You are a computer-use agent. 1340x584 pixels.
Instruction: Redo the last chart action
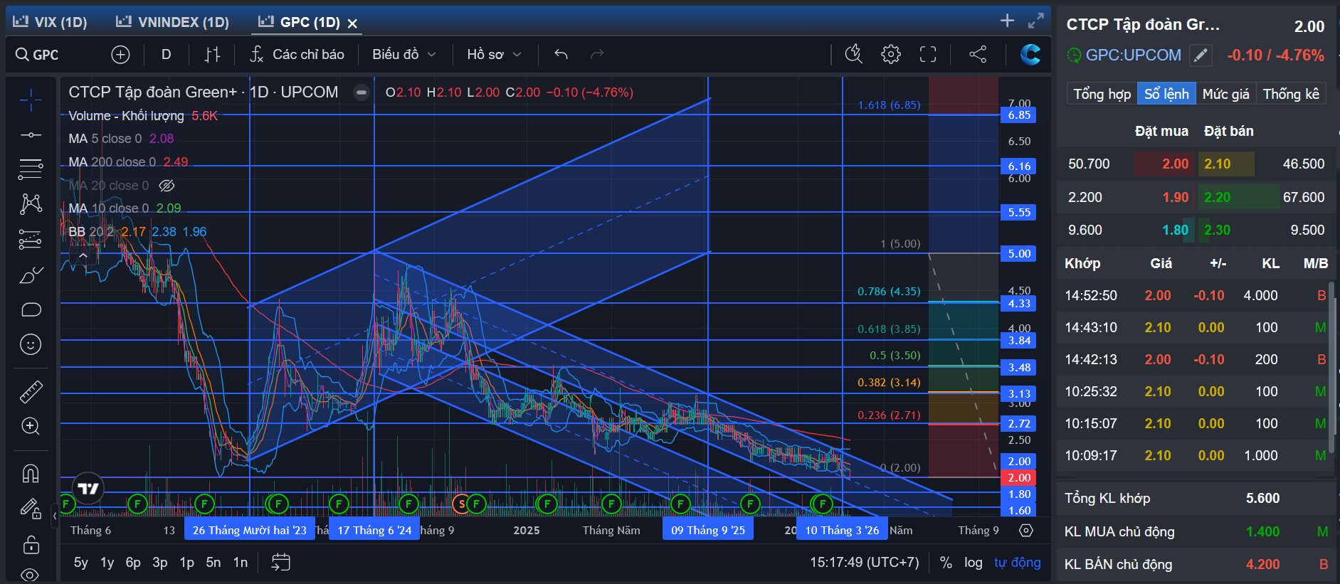[x=597, y=55]
